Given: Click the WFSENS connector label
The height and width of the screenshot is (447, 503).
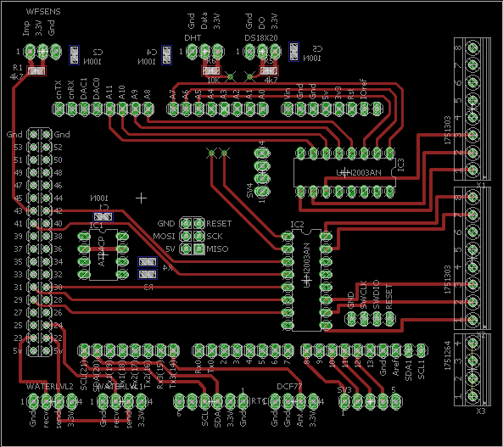Looking at the screenshot, I should (43, 12).
